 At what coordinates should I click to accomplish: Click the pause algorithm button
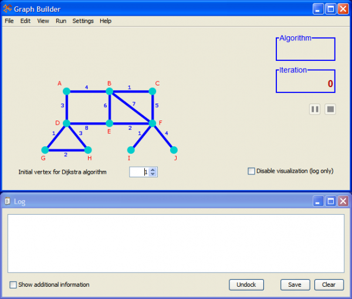(314, 109)
